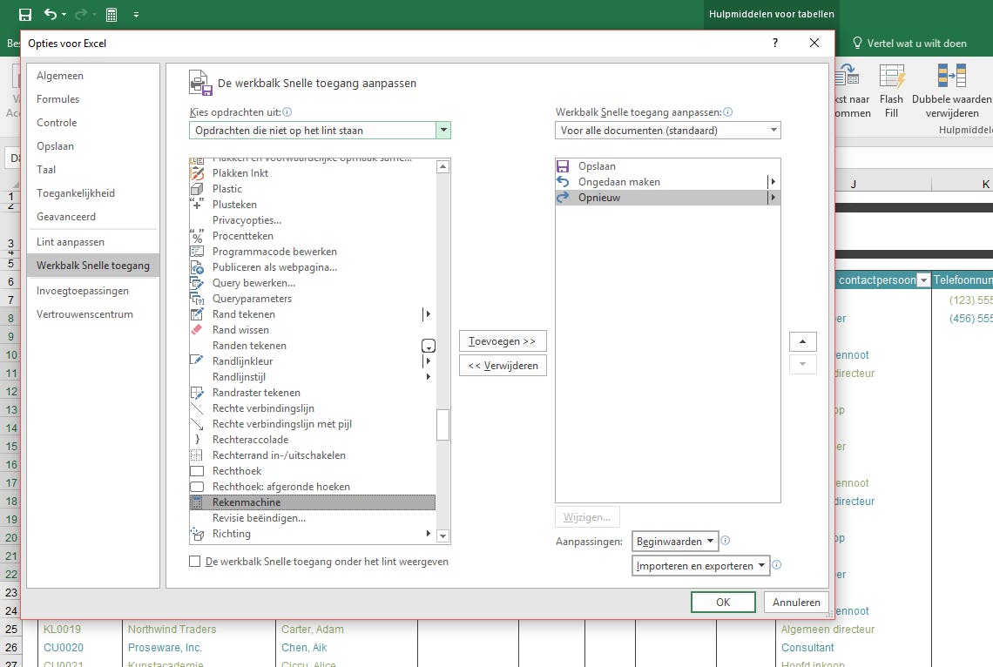Enable toolbar below the ribbon checkbox
This screenshot has width=993, height=667.
tap(195, 563)
